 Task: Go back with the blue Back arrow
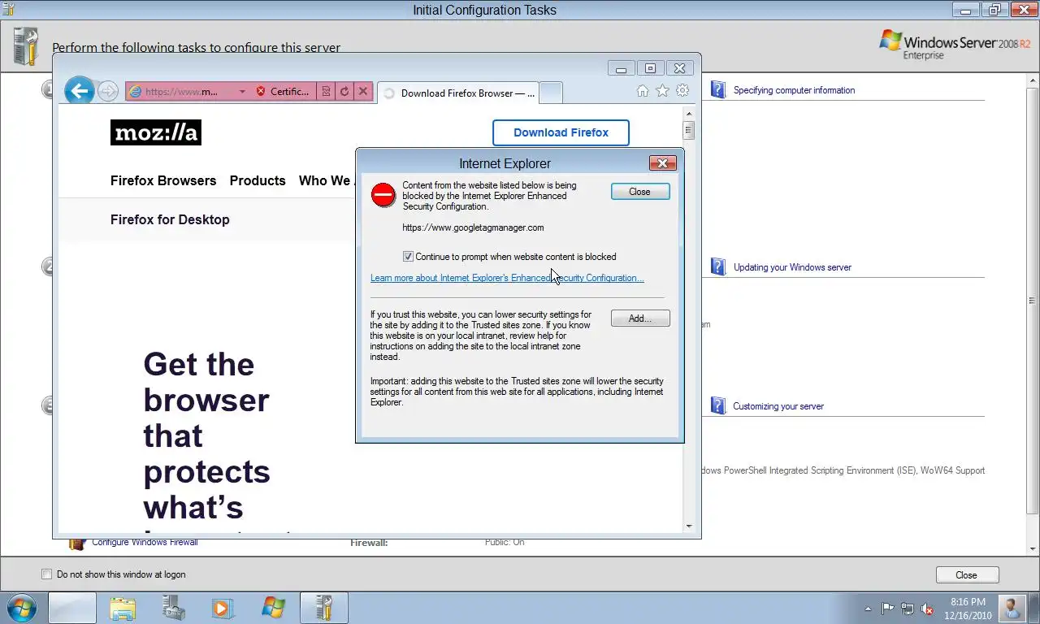pyautogui.click(x=80, y=91)
